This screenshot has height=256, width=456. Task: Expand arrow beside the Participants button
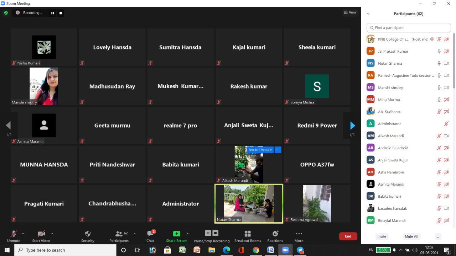[134, 234]
